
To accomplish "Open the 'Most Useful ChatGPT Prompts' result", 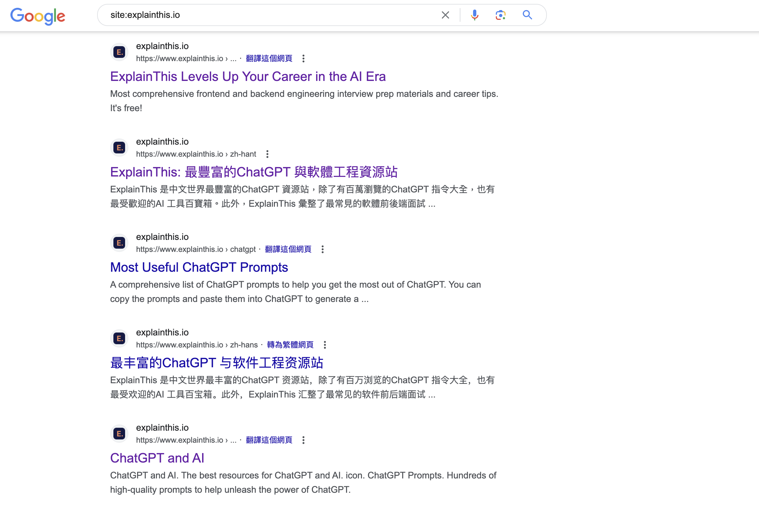I will point(199,267).
